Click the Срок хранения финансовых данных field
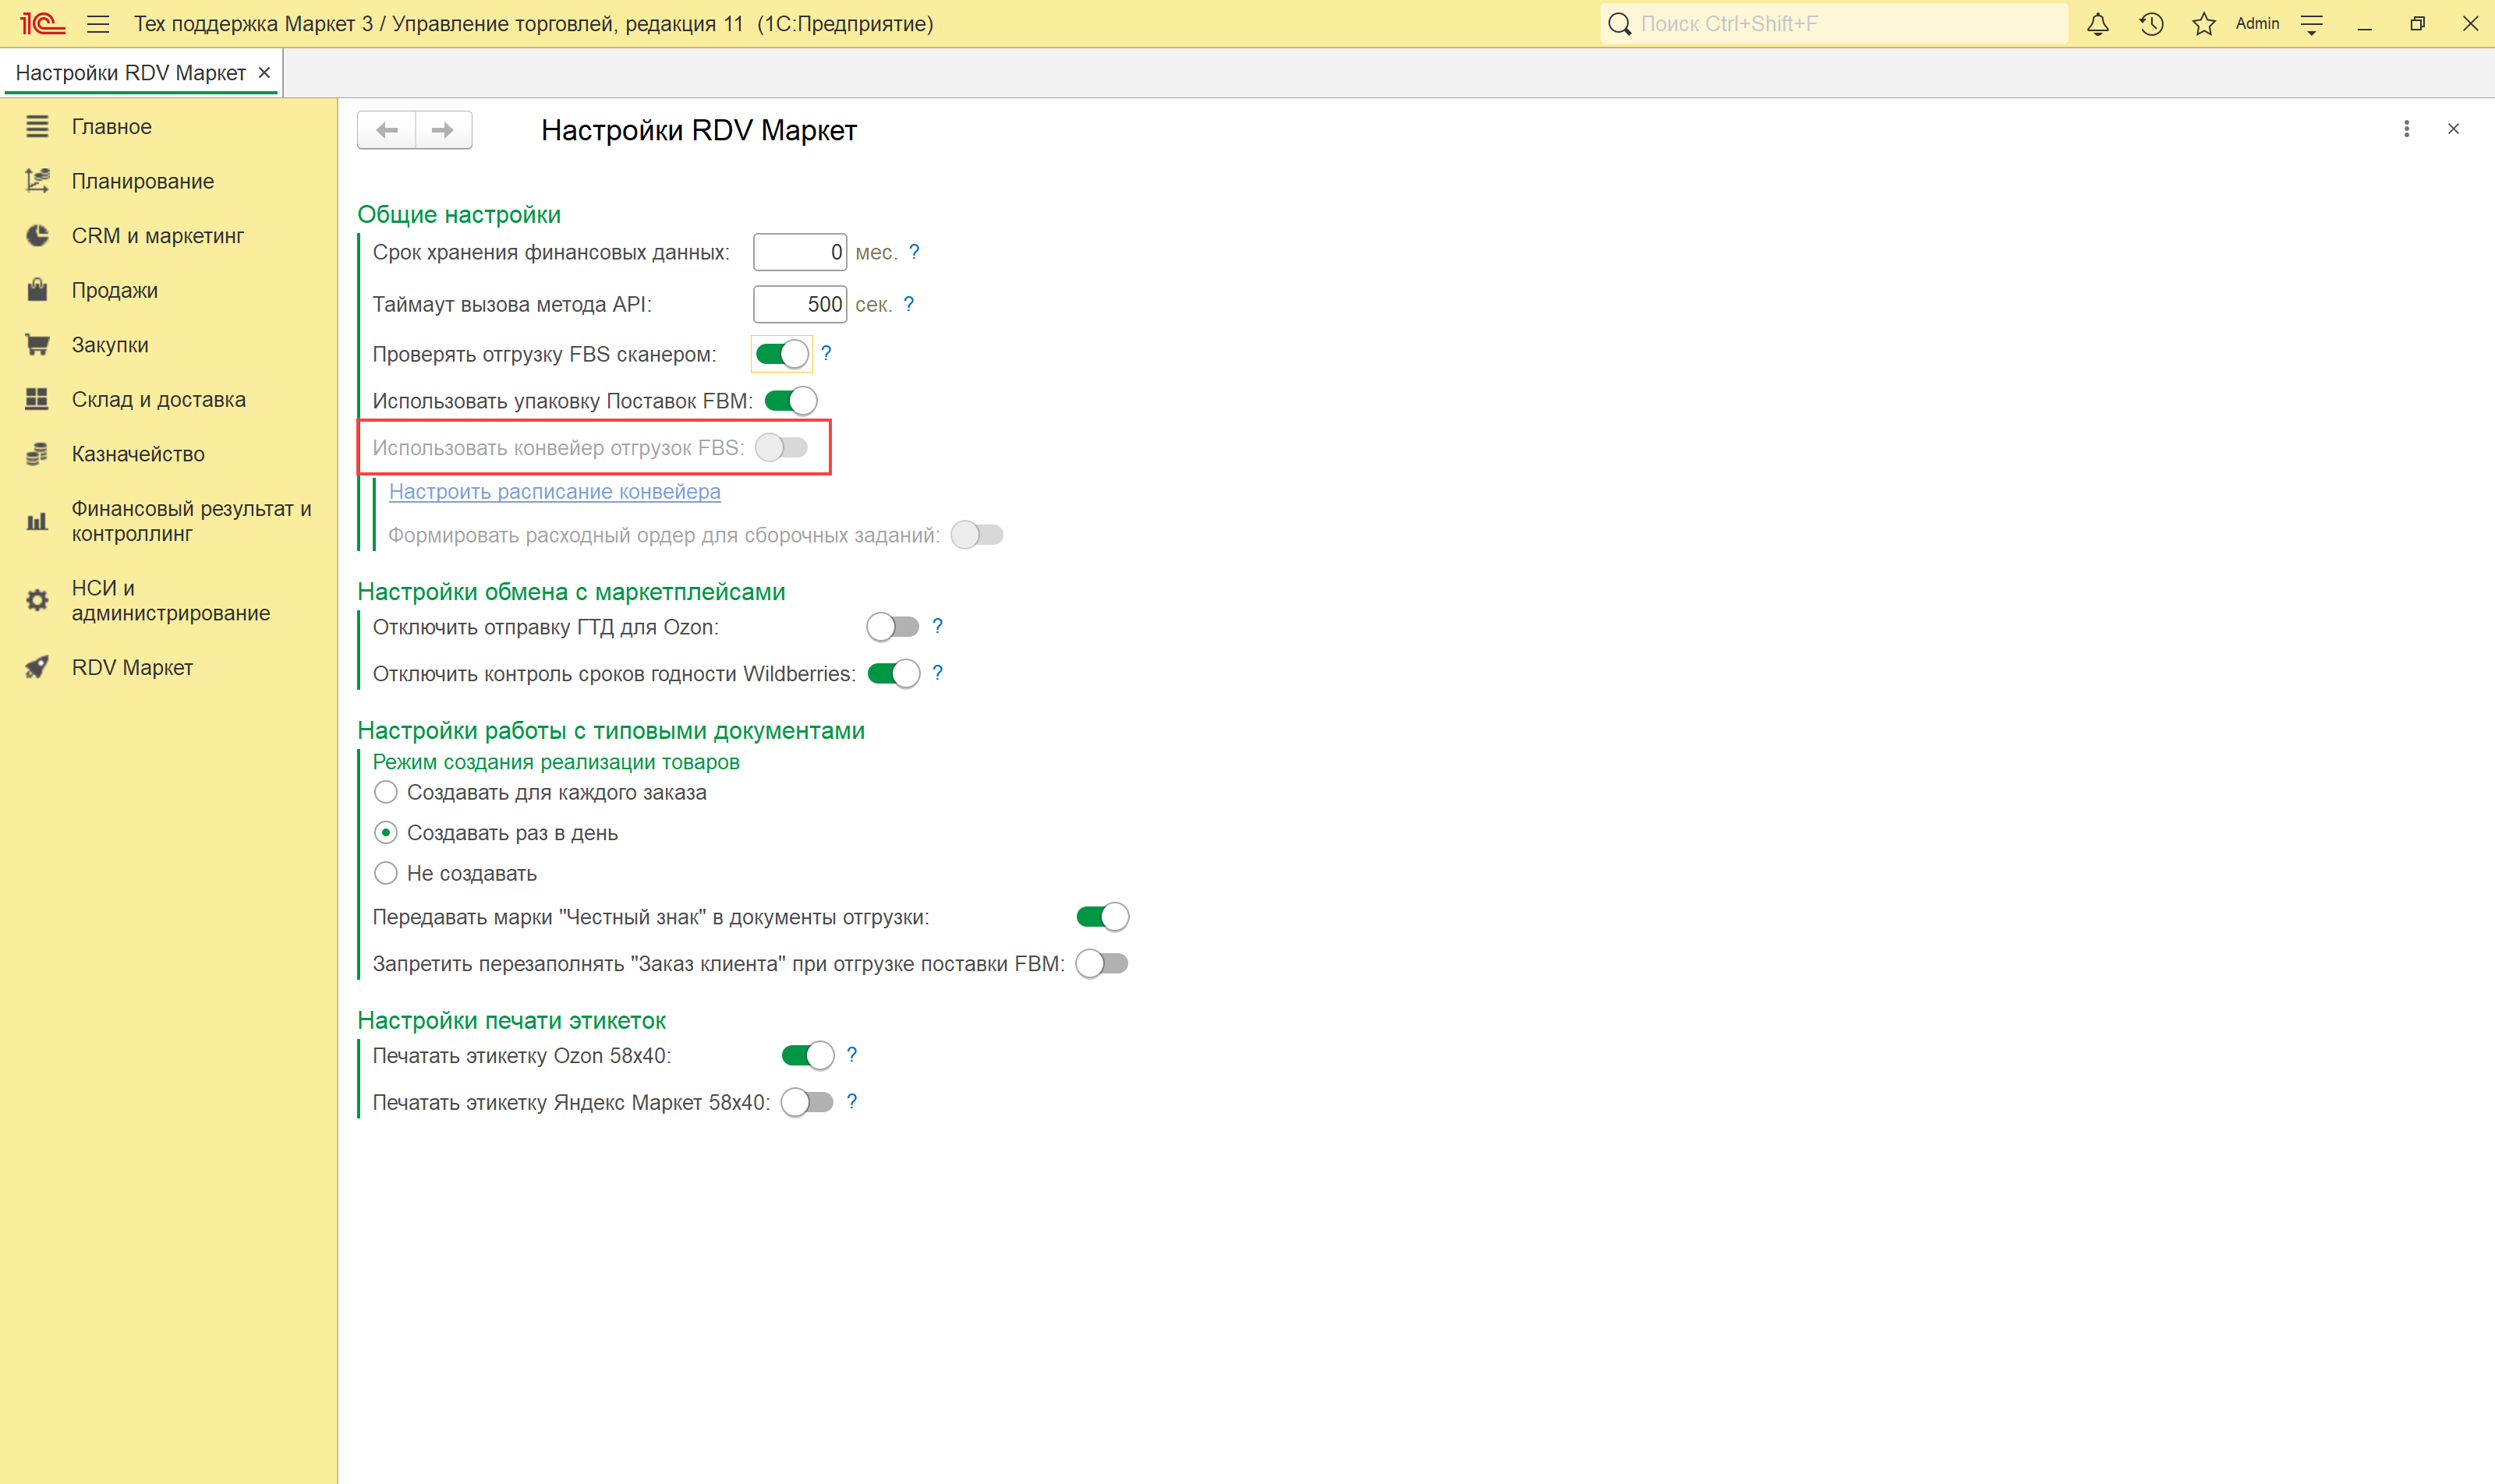Screen dimensions: 2495x1484 (x=798, y=252)
